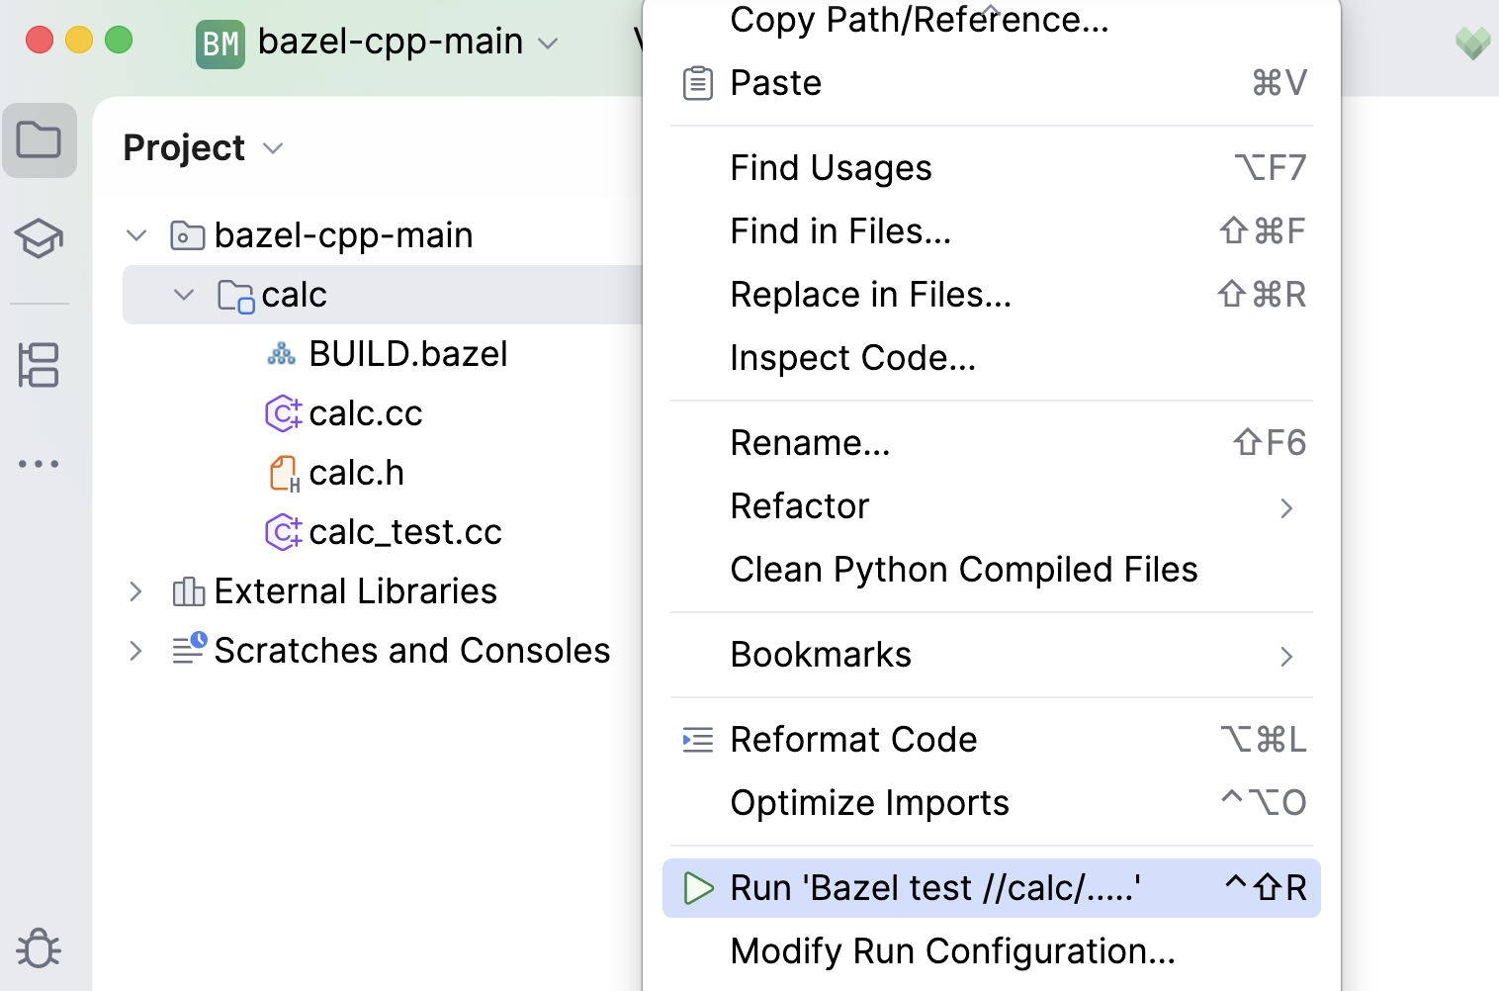The image size is (1499, 991).
Task: Select Scratches and Consoles label
Action: tap(412, 651)
